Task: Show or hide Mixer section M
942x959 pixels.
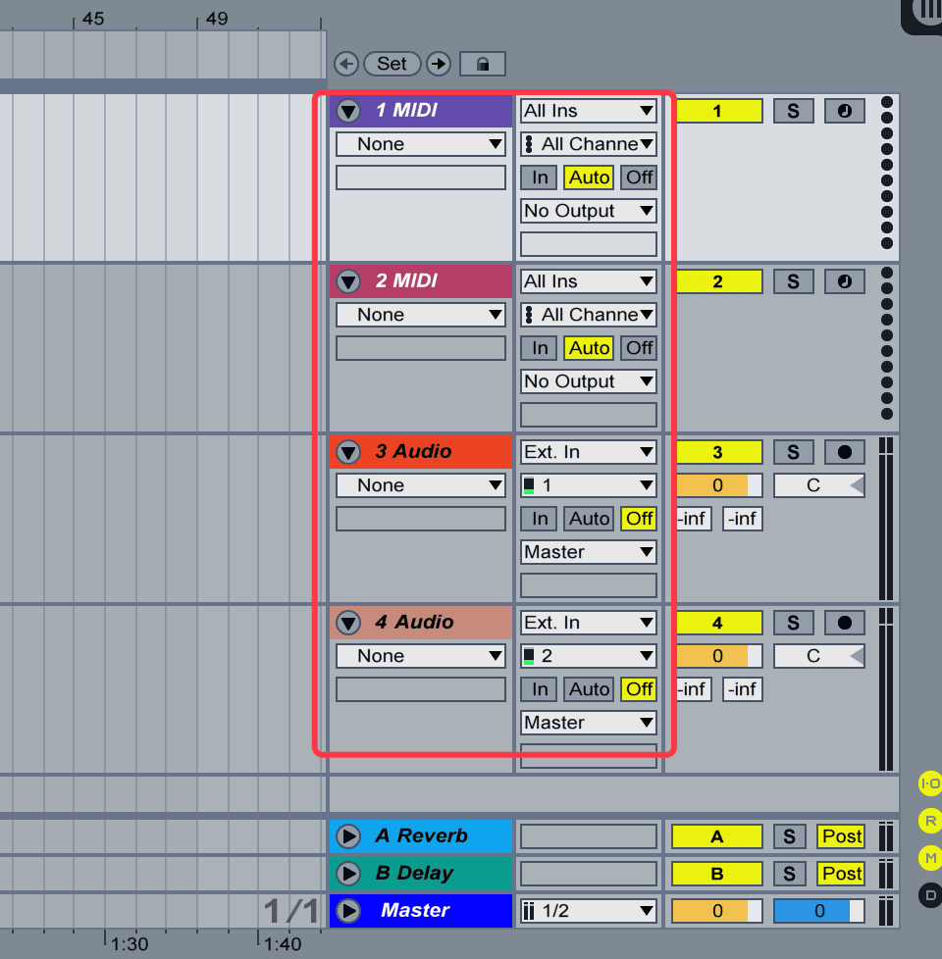Action: pyautogui.click(x=930, y=858)
